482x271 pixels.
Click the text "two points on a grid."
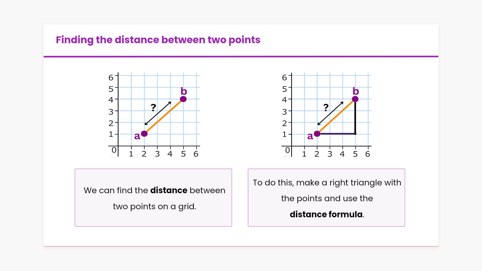coord(154,207)
